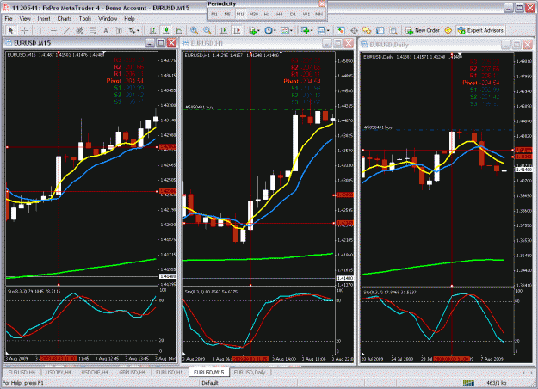Switch to bar chart display

(152, 30)
